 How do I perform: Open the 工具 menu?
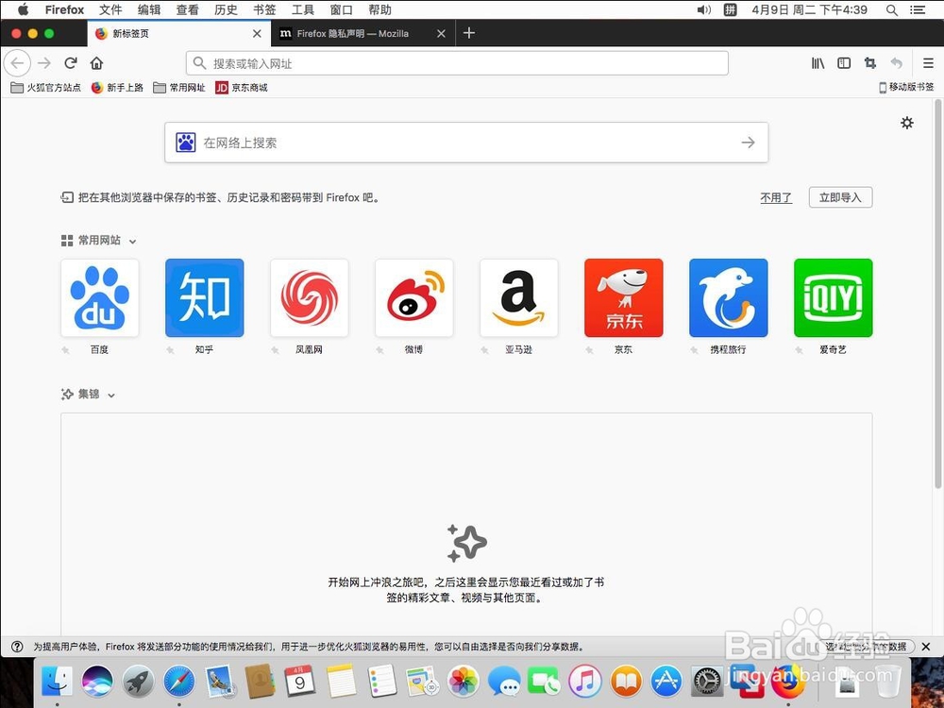(303, 9)
